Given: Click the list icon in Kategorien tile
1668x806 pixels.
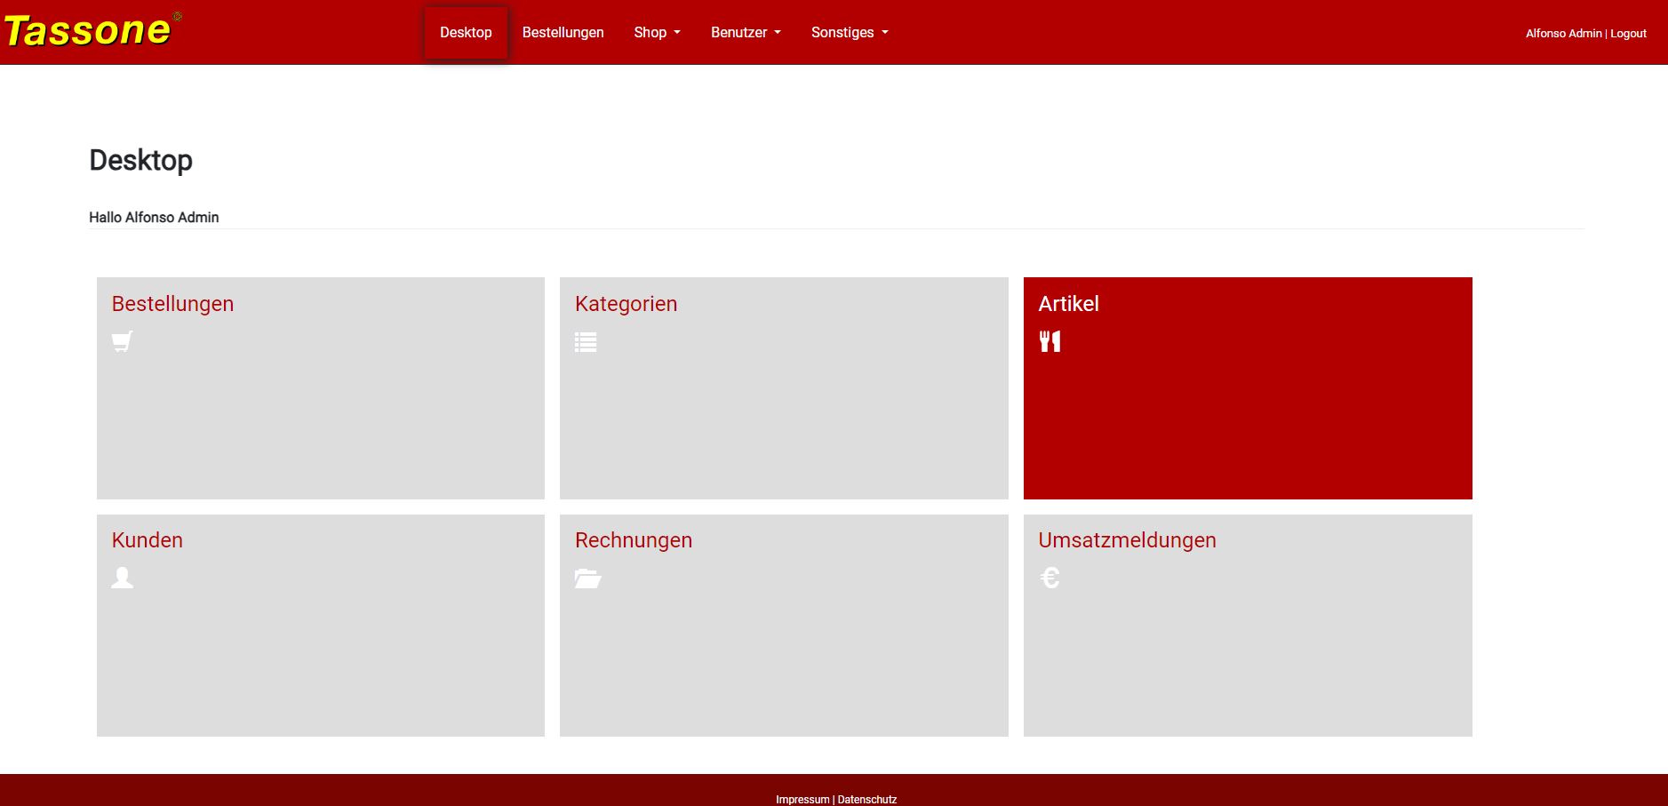Looking at the screenshot, I should pos(586,342).
